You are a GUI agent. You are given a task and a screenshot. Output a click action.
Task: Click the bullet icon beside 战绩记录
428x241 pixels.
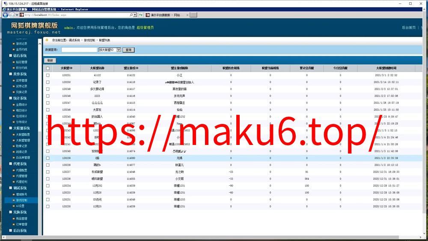point(14,151)
